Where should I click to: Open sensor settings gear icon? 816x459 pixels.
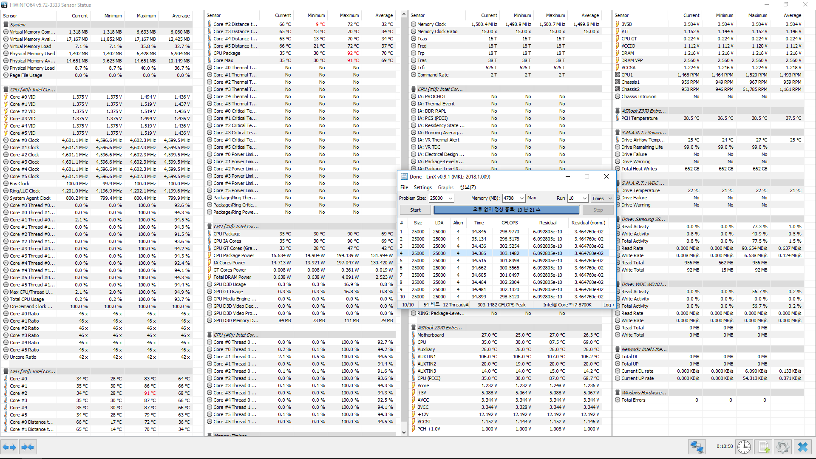click(783, 447)
